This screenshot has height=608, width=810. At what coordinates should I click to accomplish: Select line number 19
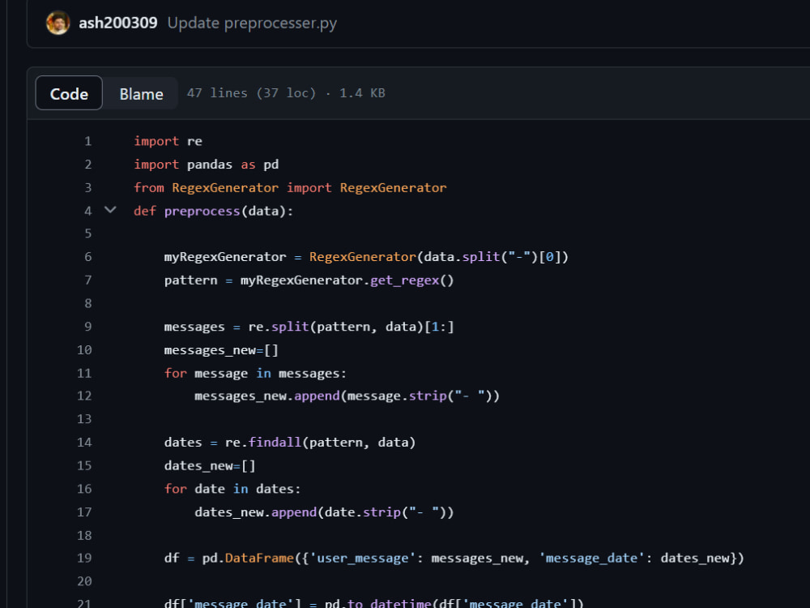click(x=84, y=559)
